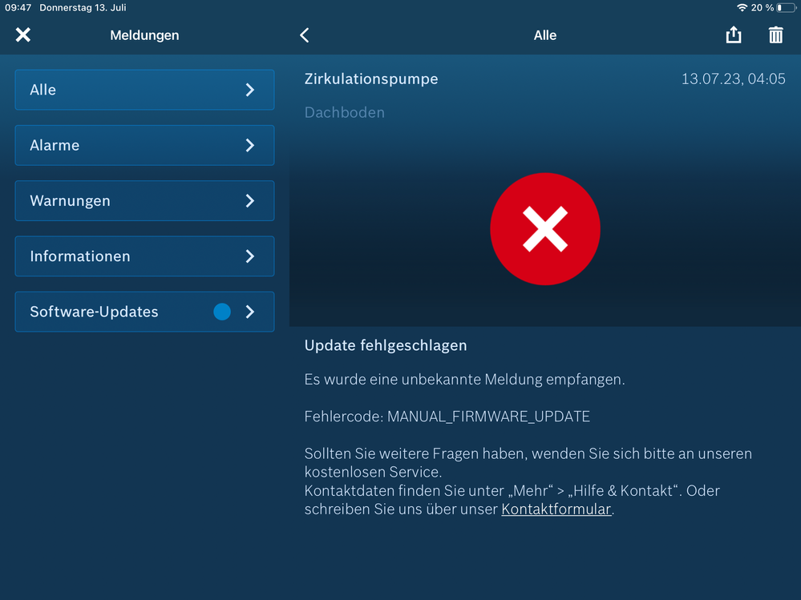Close the Meldungen panel with X icon

tap(23, 34)
